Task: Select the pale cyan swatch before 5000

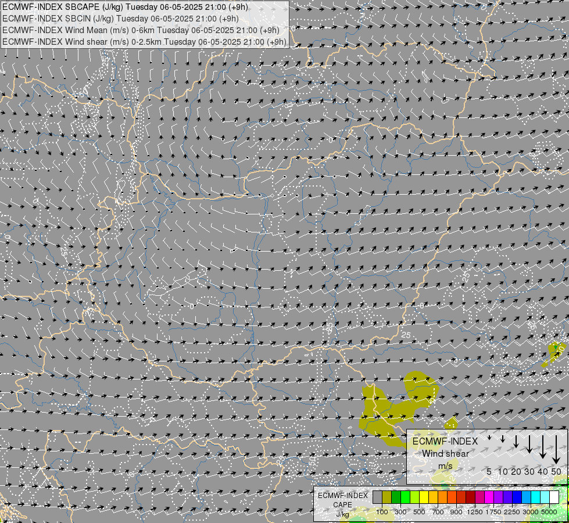Action: tap(545, 497)
